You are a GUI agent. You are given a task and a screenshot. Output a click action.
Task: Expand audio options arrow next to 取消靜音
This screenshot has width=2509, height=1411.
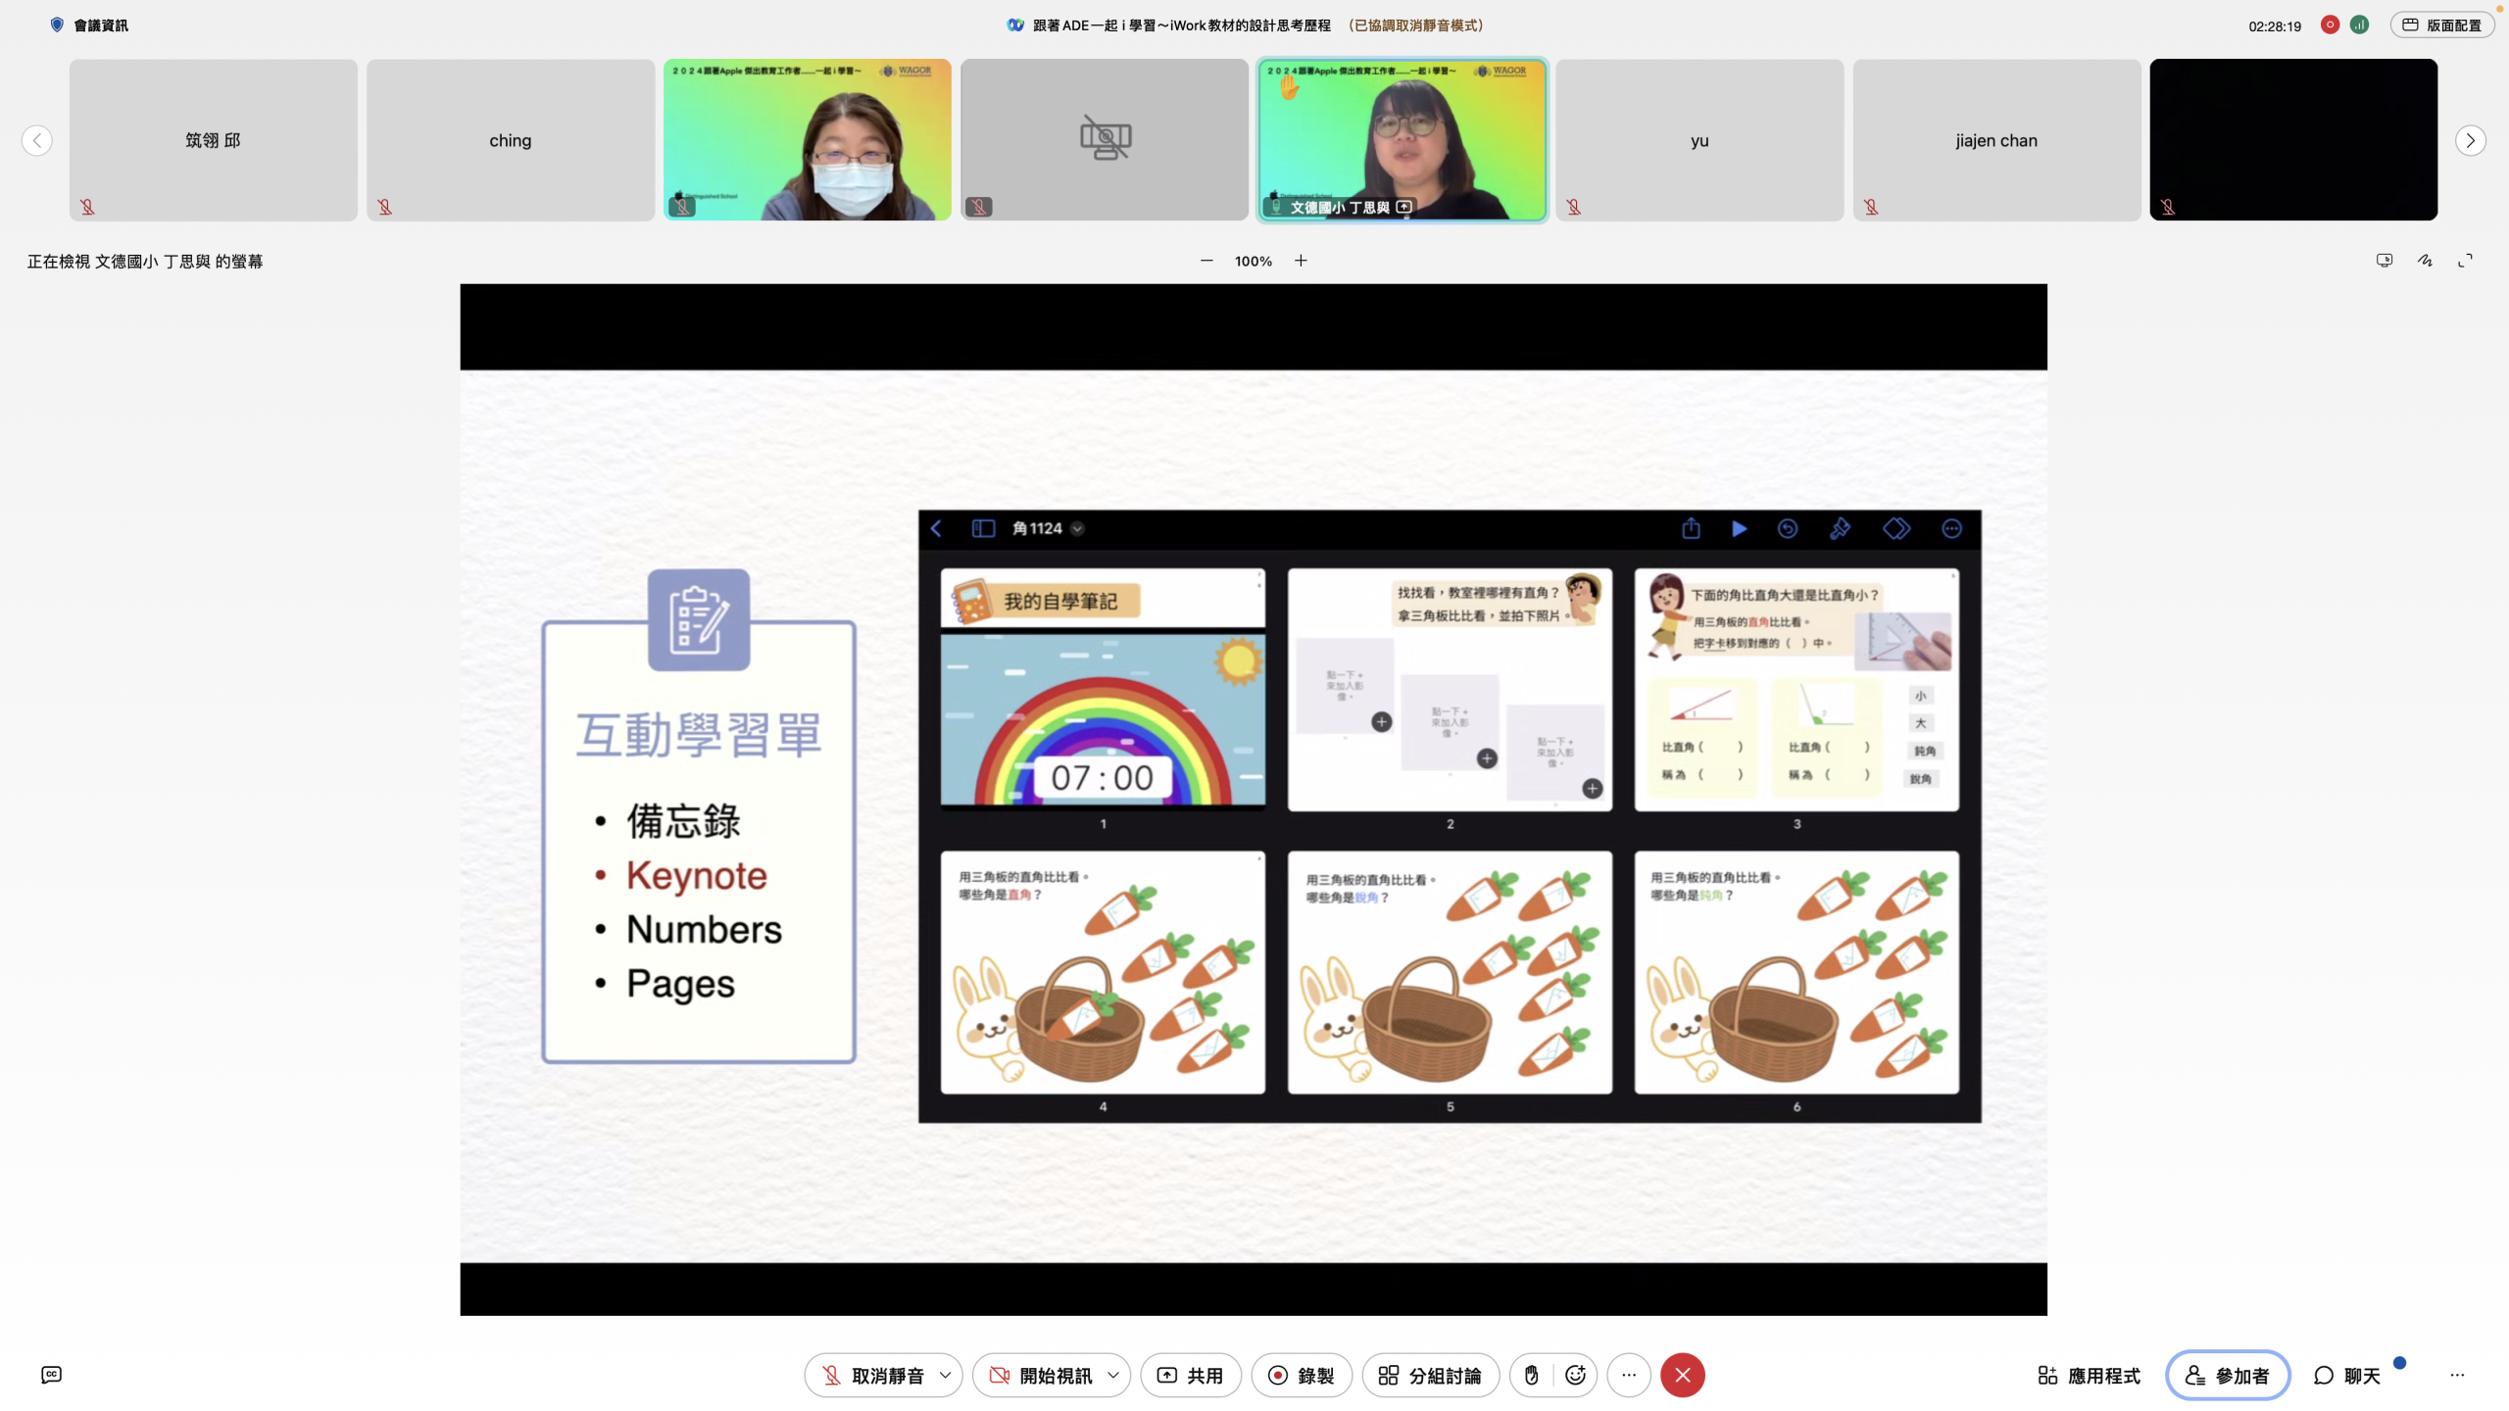945,1375
